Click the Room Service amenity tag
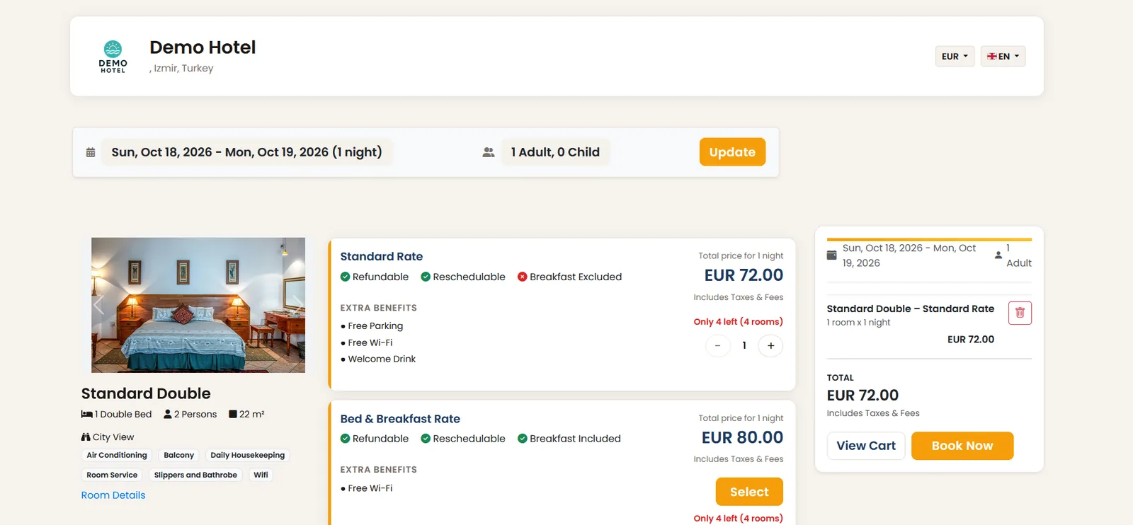The width and height of the screenshot is (1133, 525). (112, 475)
